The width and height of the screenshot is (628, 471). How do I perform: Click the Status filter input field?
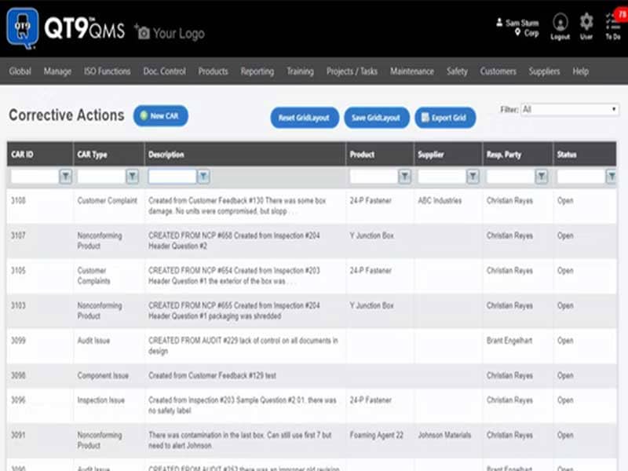[x=581, y=176]
